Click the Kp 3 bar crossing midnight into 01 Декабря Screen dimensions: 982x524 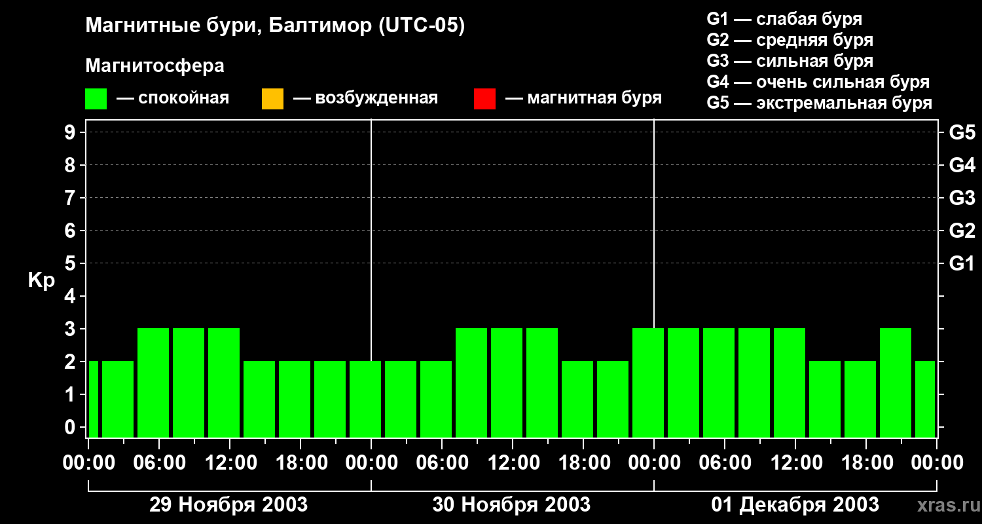[x=648, y=383]
